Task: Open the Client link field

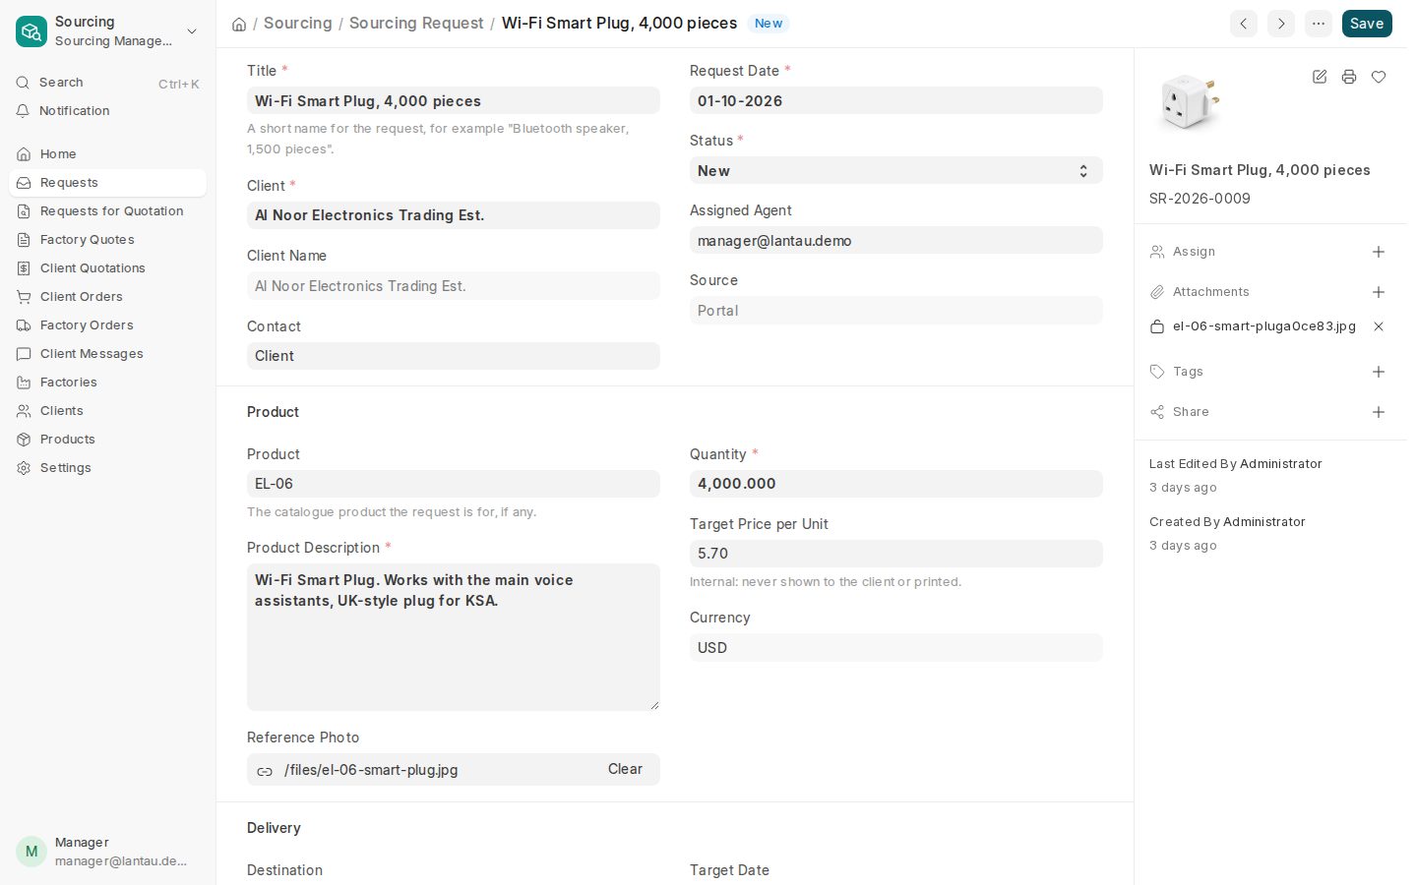Action: [454, 215]
